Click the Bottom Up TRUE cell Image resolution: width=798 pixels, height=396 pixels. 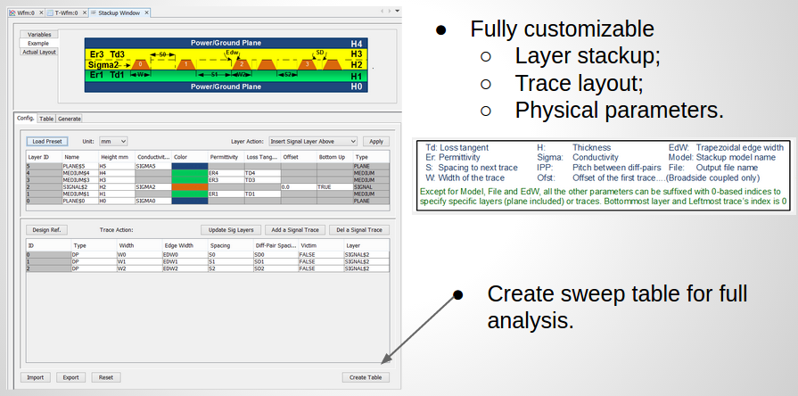(x=334, y=186)
